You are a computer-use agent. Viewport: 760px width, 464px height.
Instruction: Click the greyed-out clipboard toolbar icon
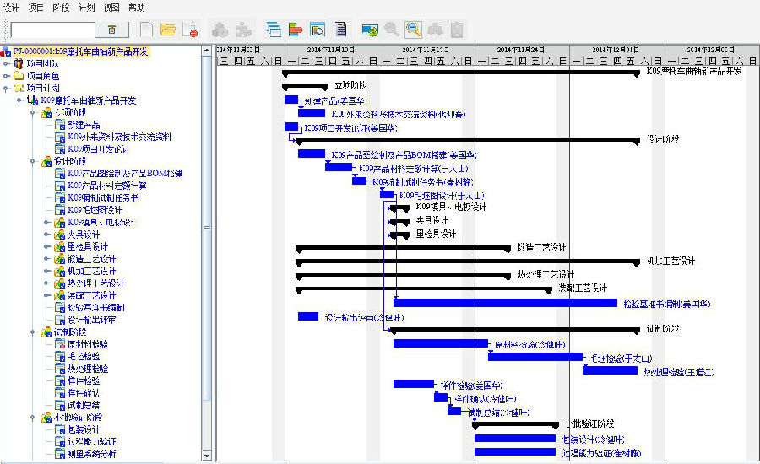tap(457, 30)
